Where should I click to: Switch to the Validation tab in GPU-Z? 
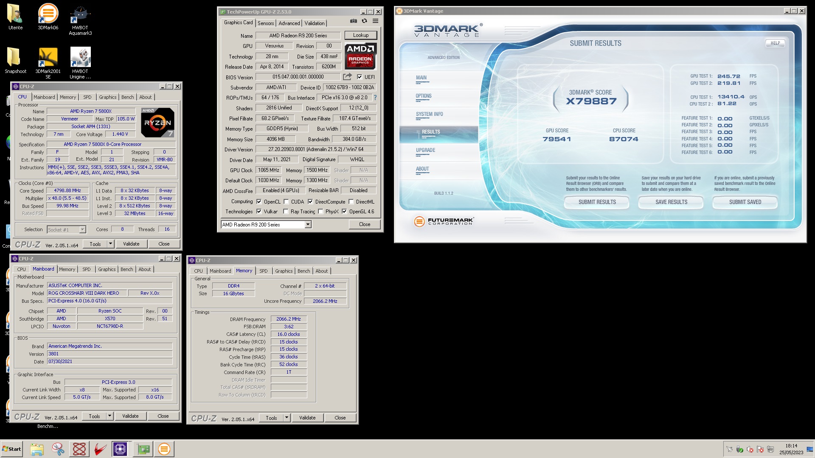point(315,23)
